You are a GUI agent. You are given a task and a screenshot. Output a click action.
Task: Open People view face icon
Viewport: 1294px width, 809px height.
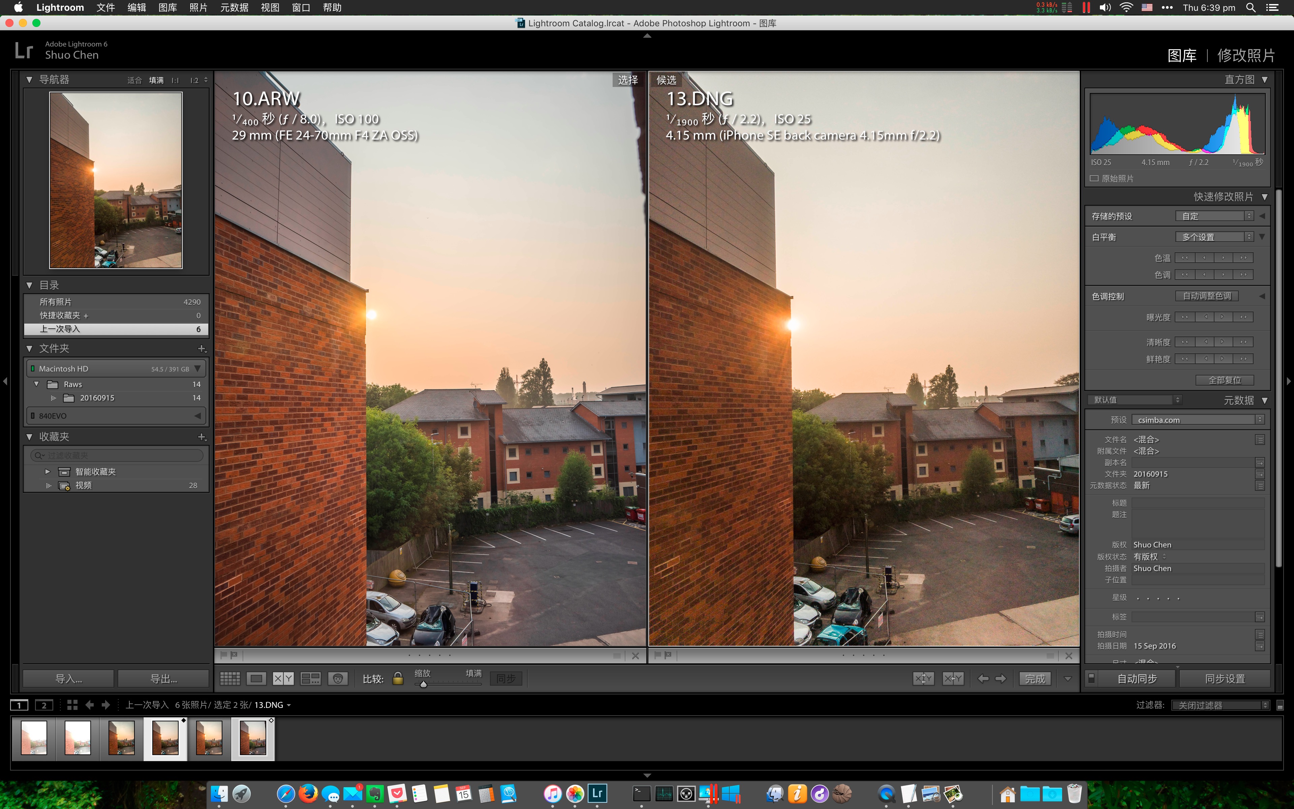click(337, 679)
